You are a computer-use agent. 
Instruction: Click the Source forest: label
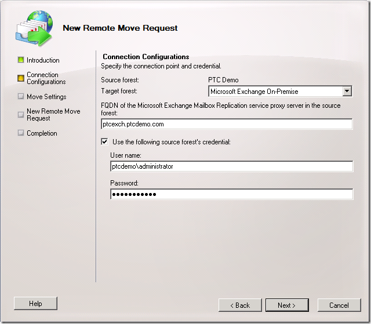click(x=120, y=80)
